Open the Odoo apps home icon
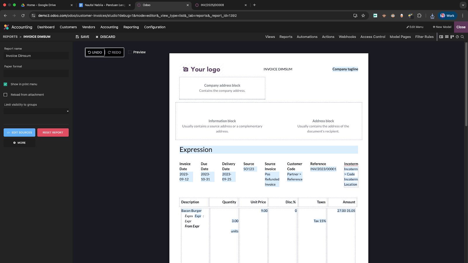 [x=6, y=27]
